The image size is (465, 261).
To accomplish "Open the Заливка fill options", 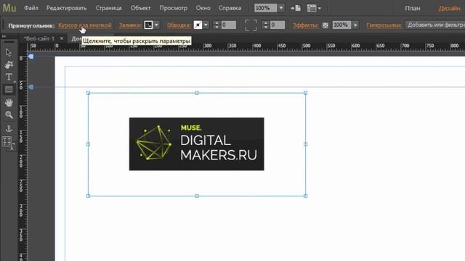I will coord(130,25).
